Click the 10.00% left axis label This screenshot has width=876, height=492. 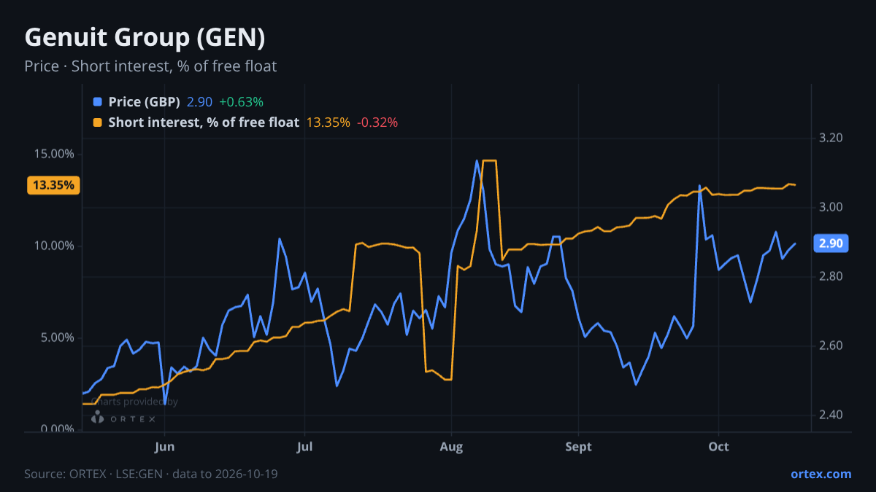(x=55, y=246)
